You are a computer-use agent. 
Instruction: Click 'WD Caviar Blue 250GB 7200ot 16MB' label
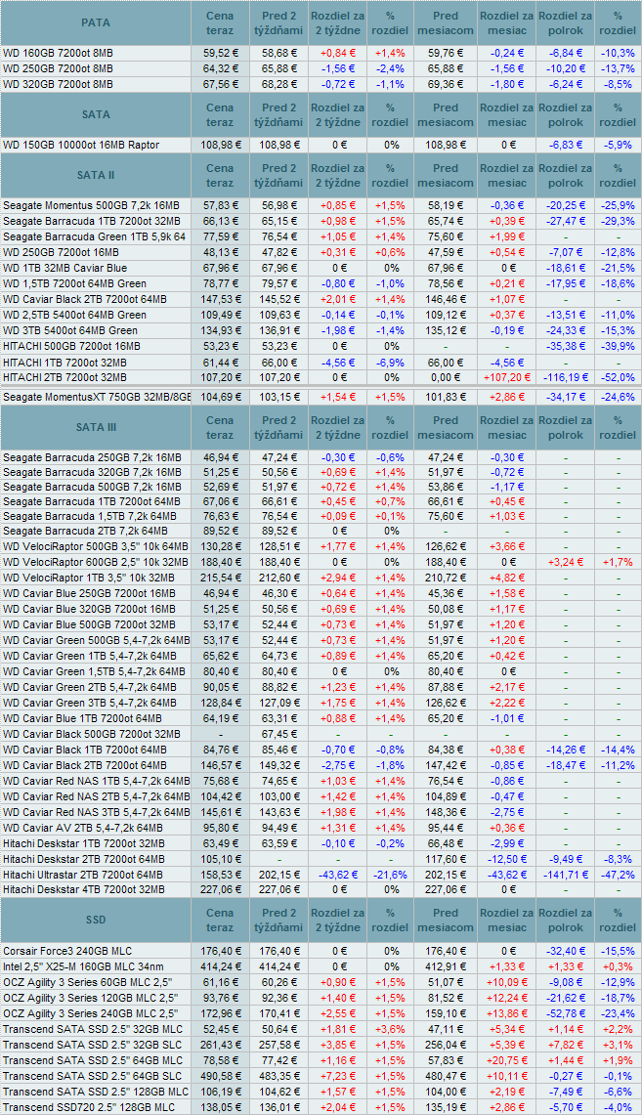tap(89, 593)
